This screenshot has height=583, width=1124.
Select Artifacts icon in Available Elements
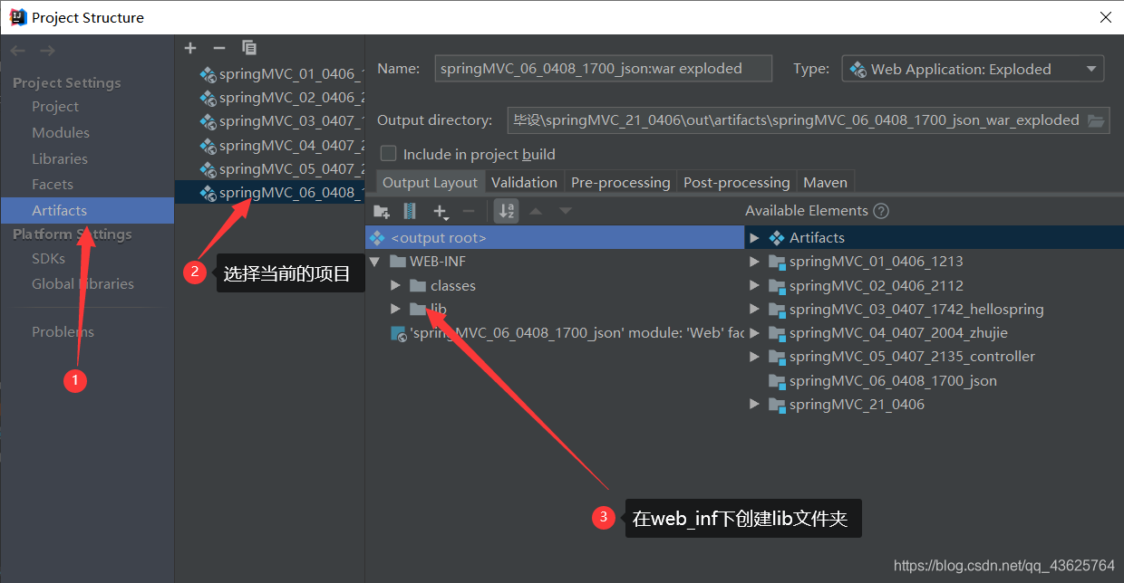[776, 238]
